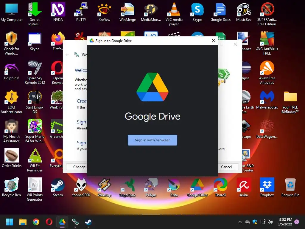
Task: Open Wii Points Generator desktop icon
Action: (x=35, y=189)
